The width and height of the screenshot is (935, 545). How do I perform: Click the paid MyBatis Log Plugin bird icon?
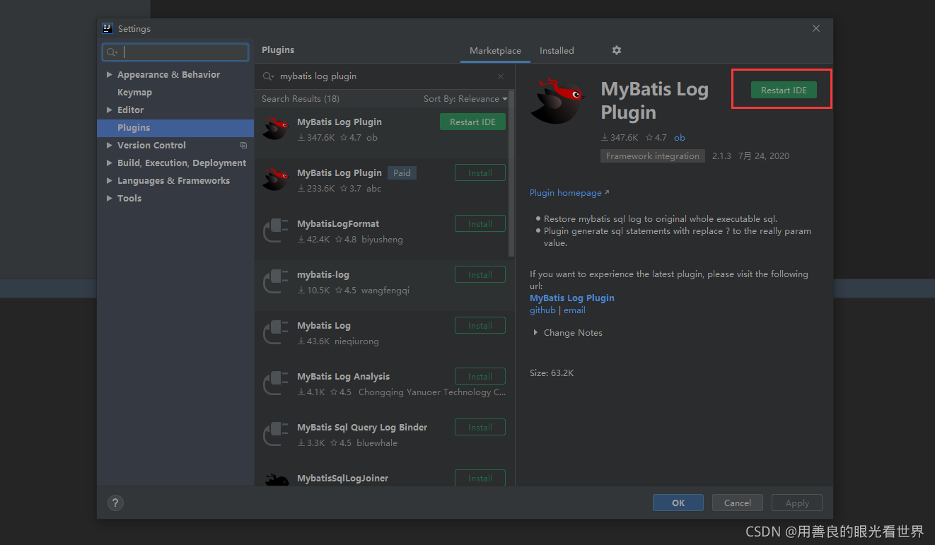point(276,180)
